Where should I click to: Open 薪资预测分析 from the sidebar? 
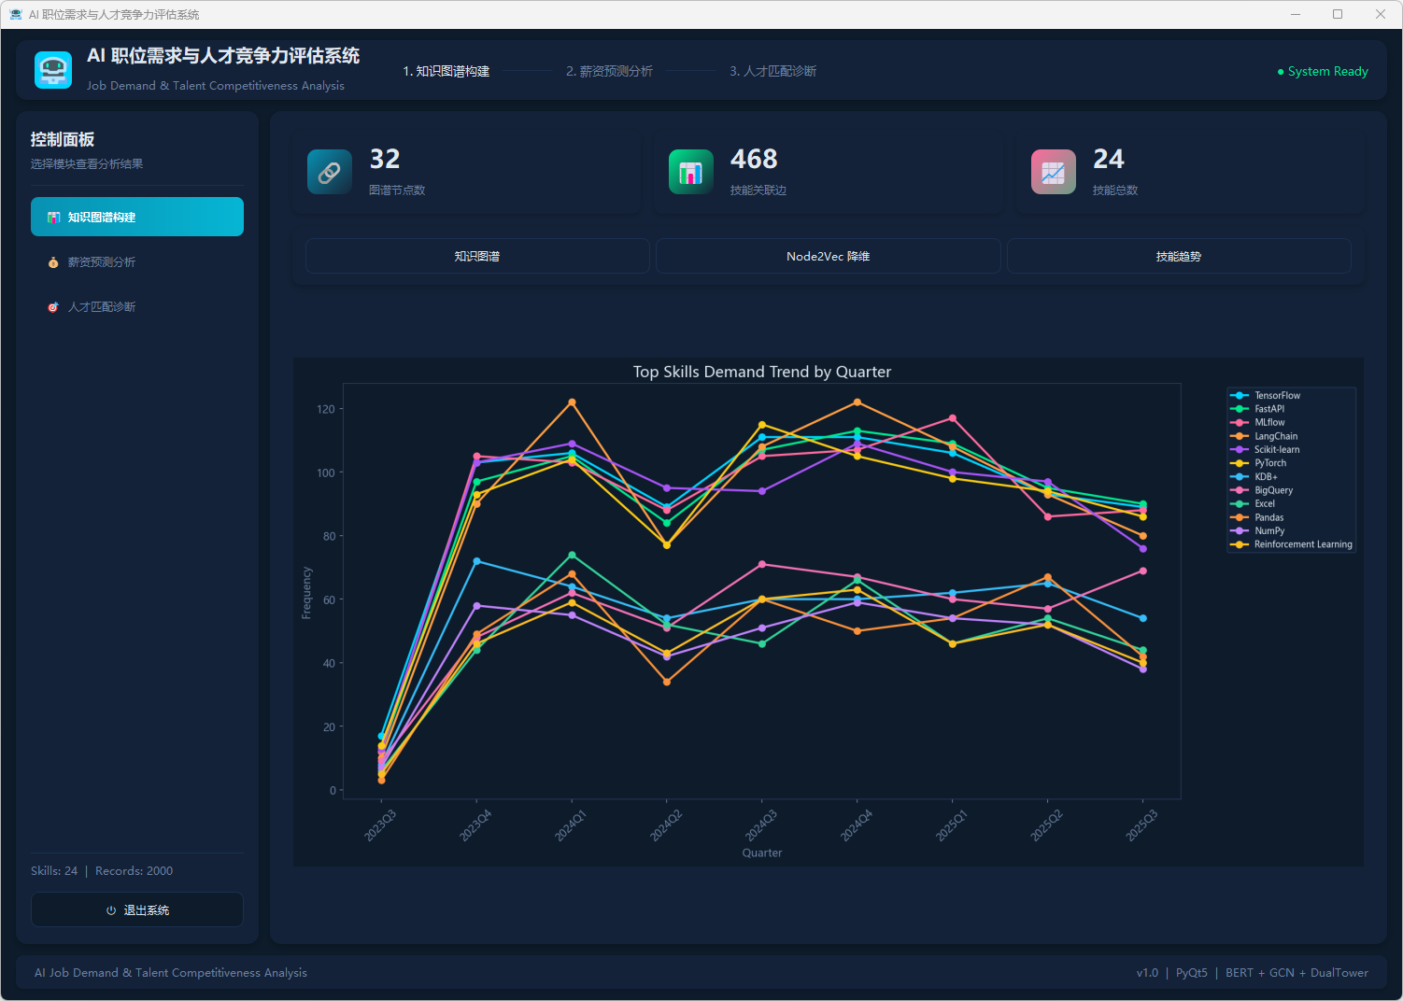102,262
